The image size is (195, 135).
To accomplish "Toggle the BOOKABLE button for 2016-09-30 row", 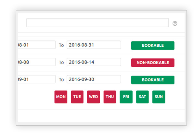I will [153, 80].
